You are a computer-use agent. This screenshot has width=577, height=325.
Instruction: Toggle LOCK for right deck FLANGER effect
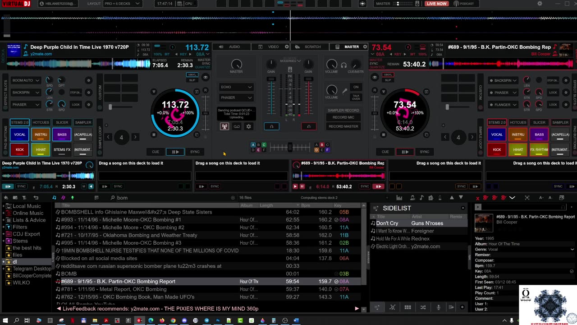pos(553,105)
